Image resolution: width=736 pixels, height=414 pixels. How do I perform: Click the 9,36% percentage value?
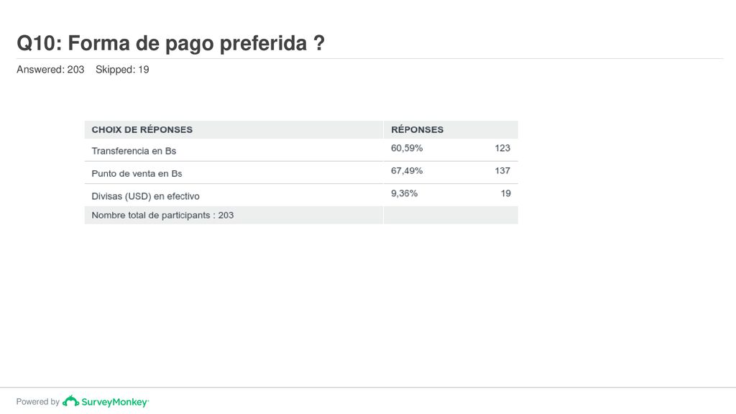(404, 193)
